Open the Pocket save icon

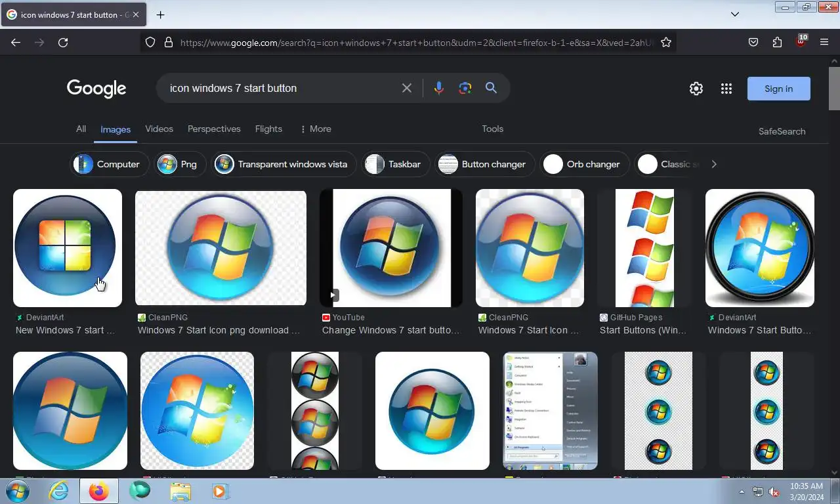[753, 42]
